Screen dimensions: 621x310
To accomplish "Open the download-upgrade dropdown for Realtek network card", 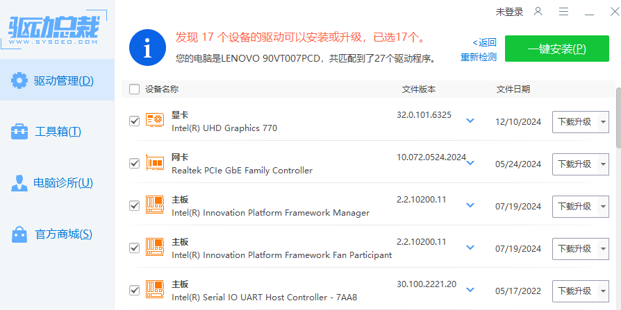I will click(602, 164).
